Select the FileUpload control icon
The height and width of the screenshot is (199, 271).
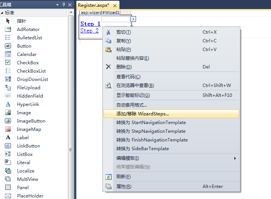pyautogui.click(x=8, y=88)
